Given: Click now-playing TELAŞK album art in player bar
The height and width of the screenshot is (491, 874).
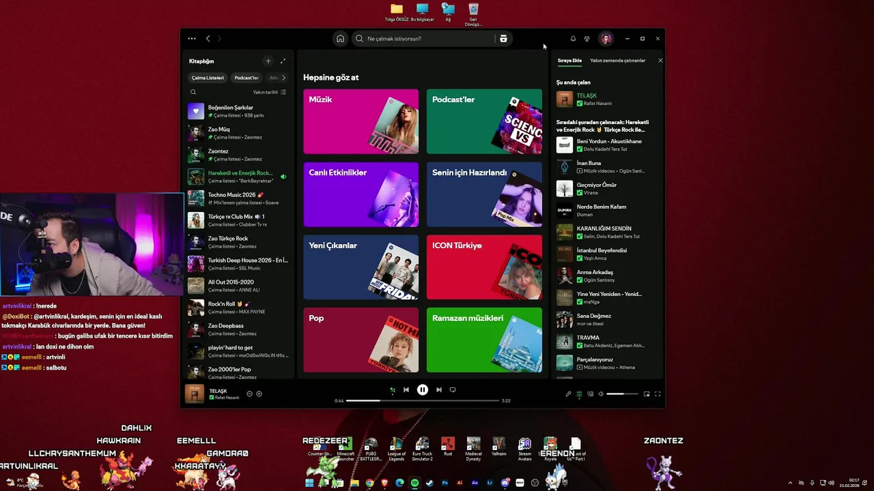Looking at the screenshot, I should [195, 394].
